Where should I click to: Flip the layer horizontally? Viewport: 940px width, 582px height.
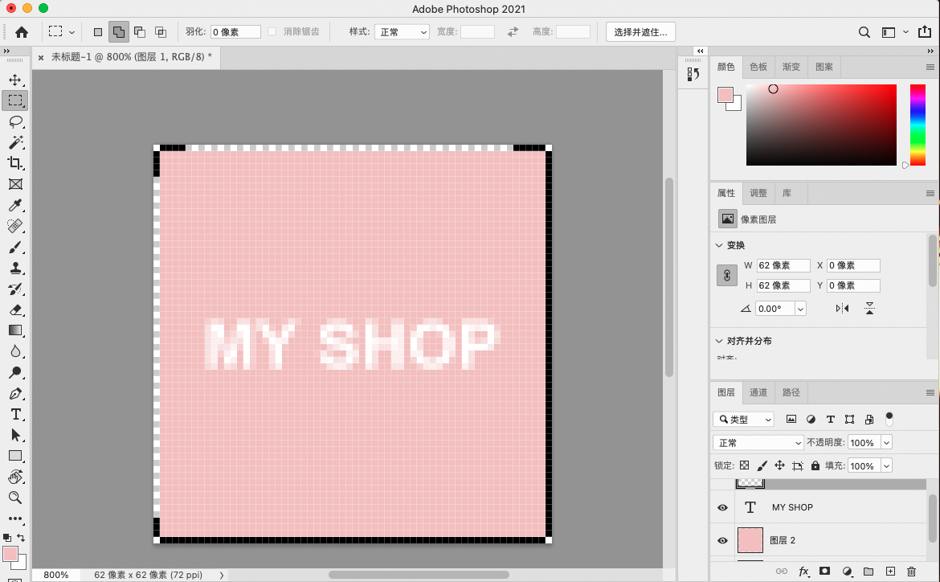[842, 309]
